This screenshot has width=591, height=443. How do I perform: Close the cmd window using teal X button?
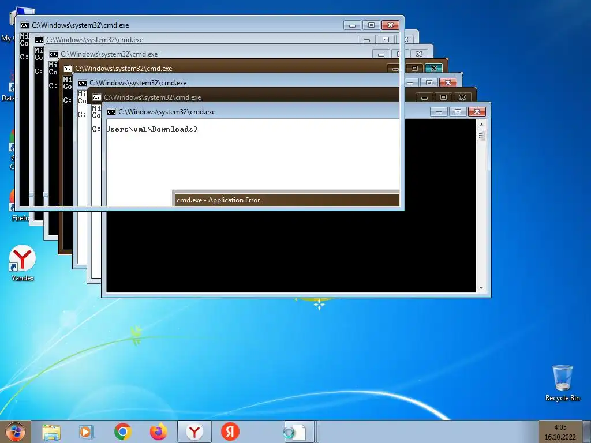pyautogui.click(x=433, y=68)
